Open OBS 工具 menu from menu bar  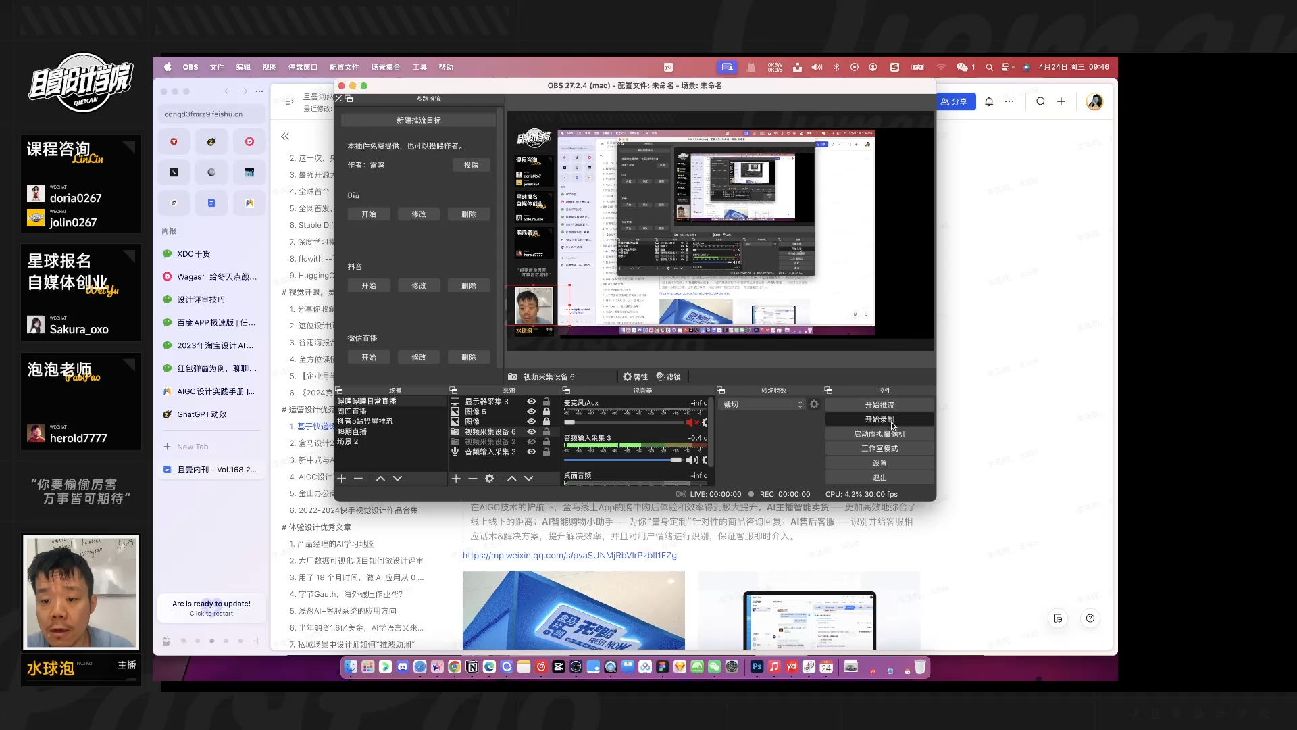(x=419, y=66)
